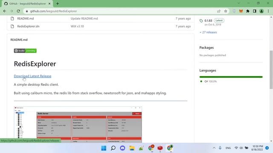
Task: Open the tab search dropdown
Action: [238, 3]
